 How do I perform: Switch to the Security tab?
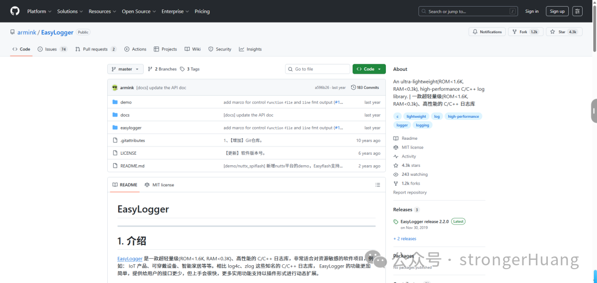click(x=219, y=49)
